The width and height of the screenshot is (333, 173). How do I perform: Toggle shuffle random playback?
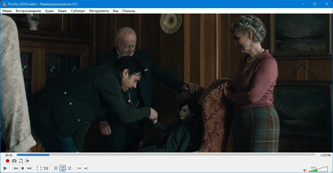(x=69, y=168)
